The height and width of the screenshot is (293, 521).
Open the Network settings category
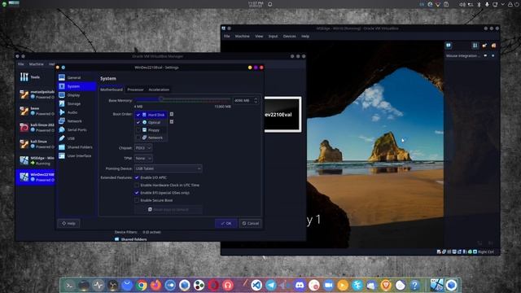77,121
